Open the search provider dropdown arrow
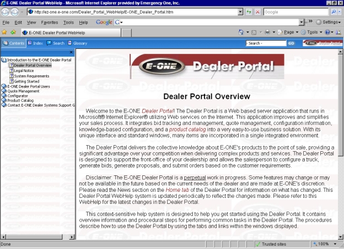Image resolution: width=344 pixels, height=249 pixels. 340,12
